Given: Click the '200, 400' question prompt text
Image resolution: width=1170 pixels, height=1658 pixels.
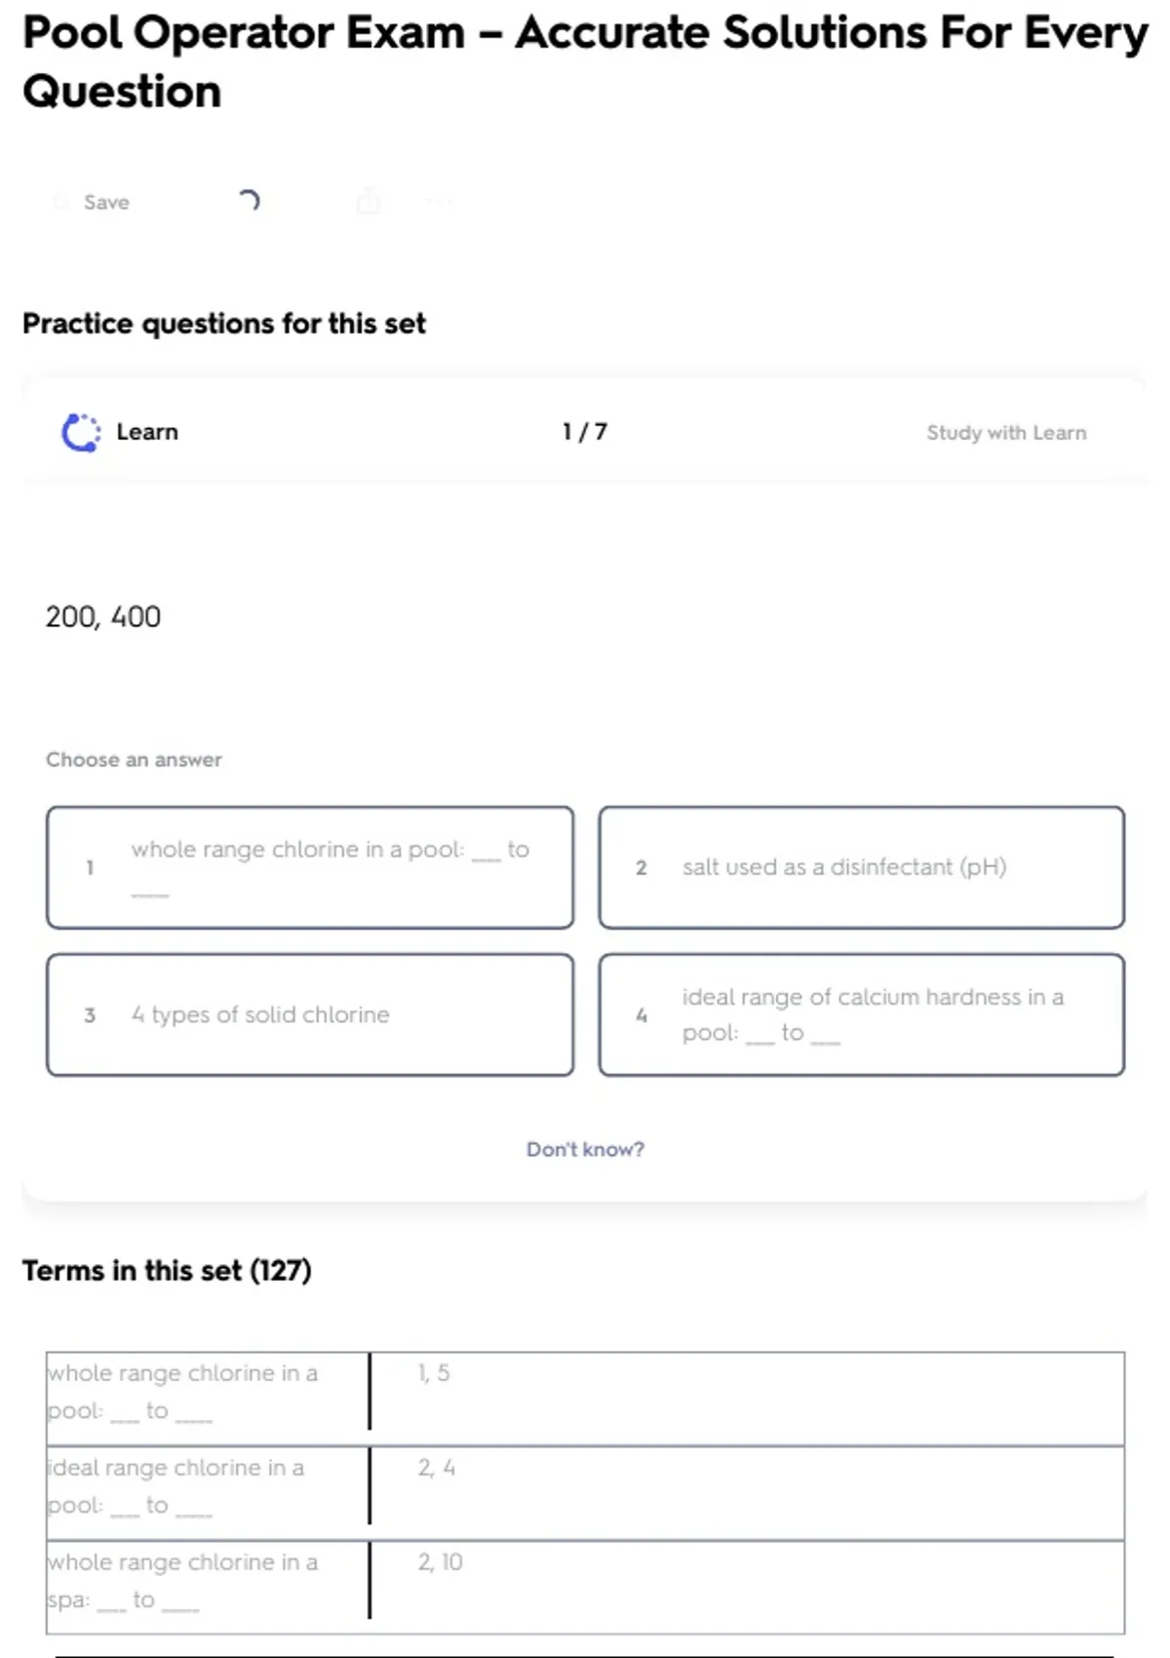Looking at the screenshot, I should point(103,616).
